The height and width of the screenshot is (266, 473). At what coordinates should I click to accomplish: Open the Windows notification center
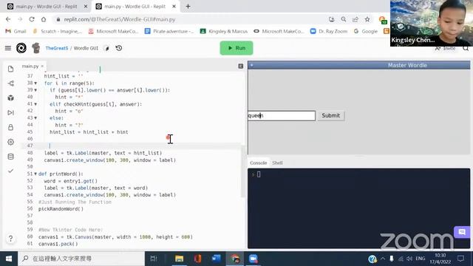tap(461, 259)
